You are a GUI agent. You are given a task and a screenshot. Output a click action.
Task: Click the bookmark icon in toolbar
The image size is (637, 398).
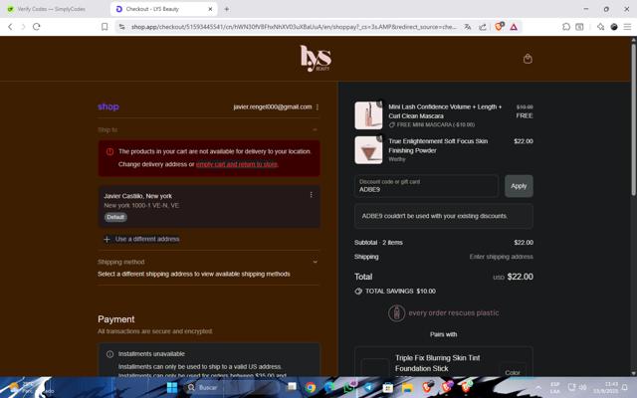click(105, 27)
